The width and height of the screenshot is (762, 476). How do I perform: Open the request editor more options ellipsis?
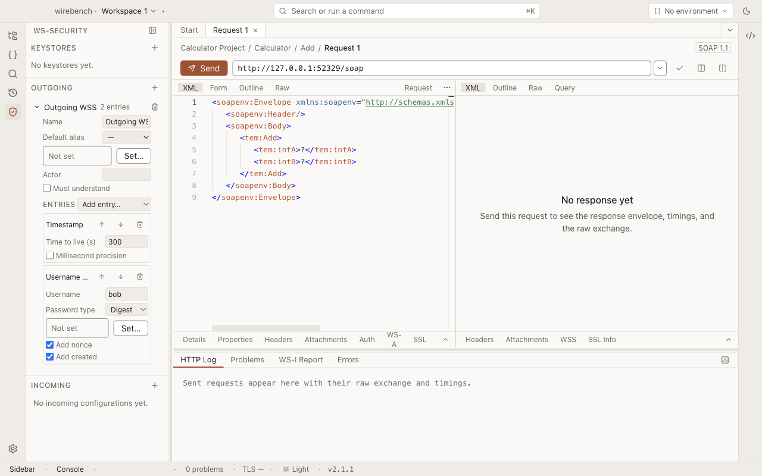coord(447,87)
